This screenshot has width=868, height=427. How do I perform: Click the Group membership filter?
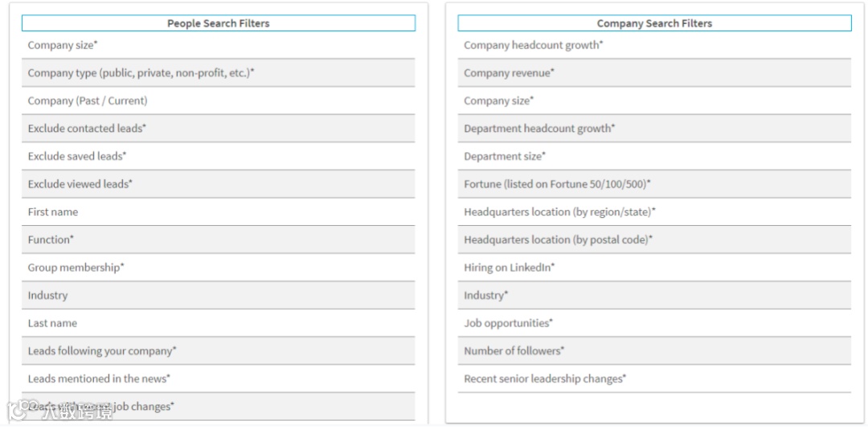click(x=76, y=268)
